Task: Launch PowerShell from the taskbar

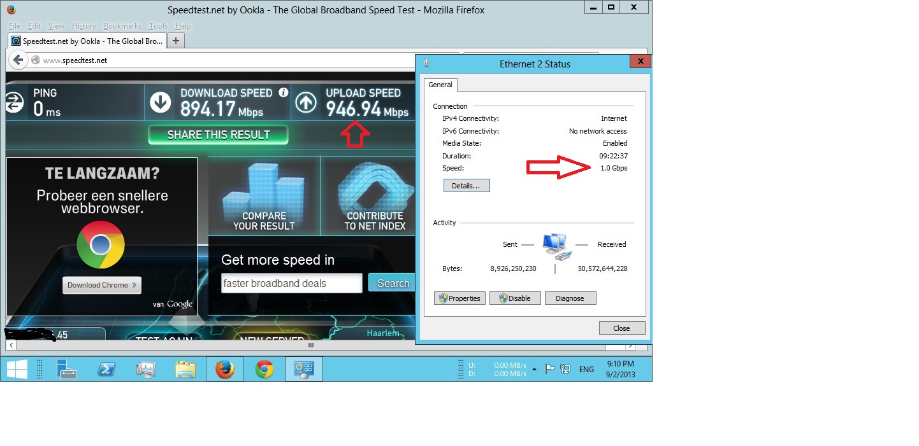Action: click(106, 369)
